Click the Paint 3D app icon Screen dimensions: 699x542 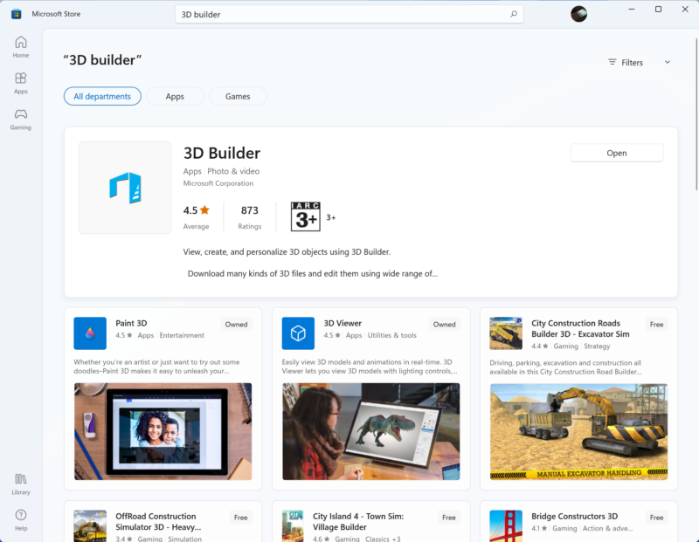coord(90,333)
